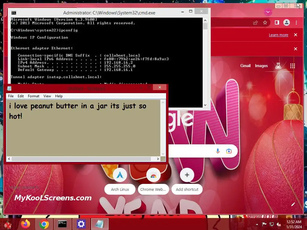The height and width of the screenshot is (230, 307).
Task: Open Firefox from the taskbar
Action: coord(25,224)
